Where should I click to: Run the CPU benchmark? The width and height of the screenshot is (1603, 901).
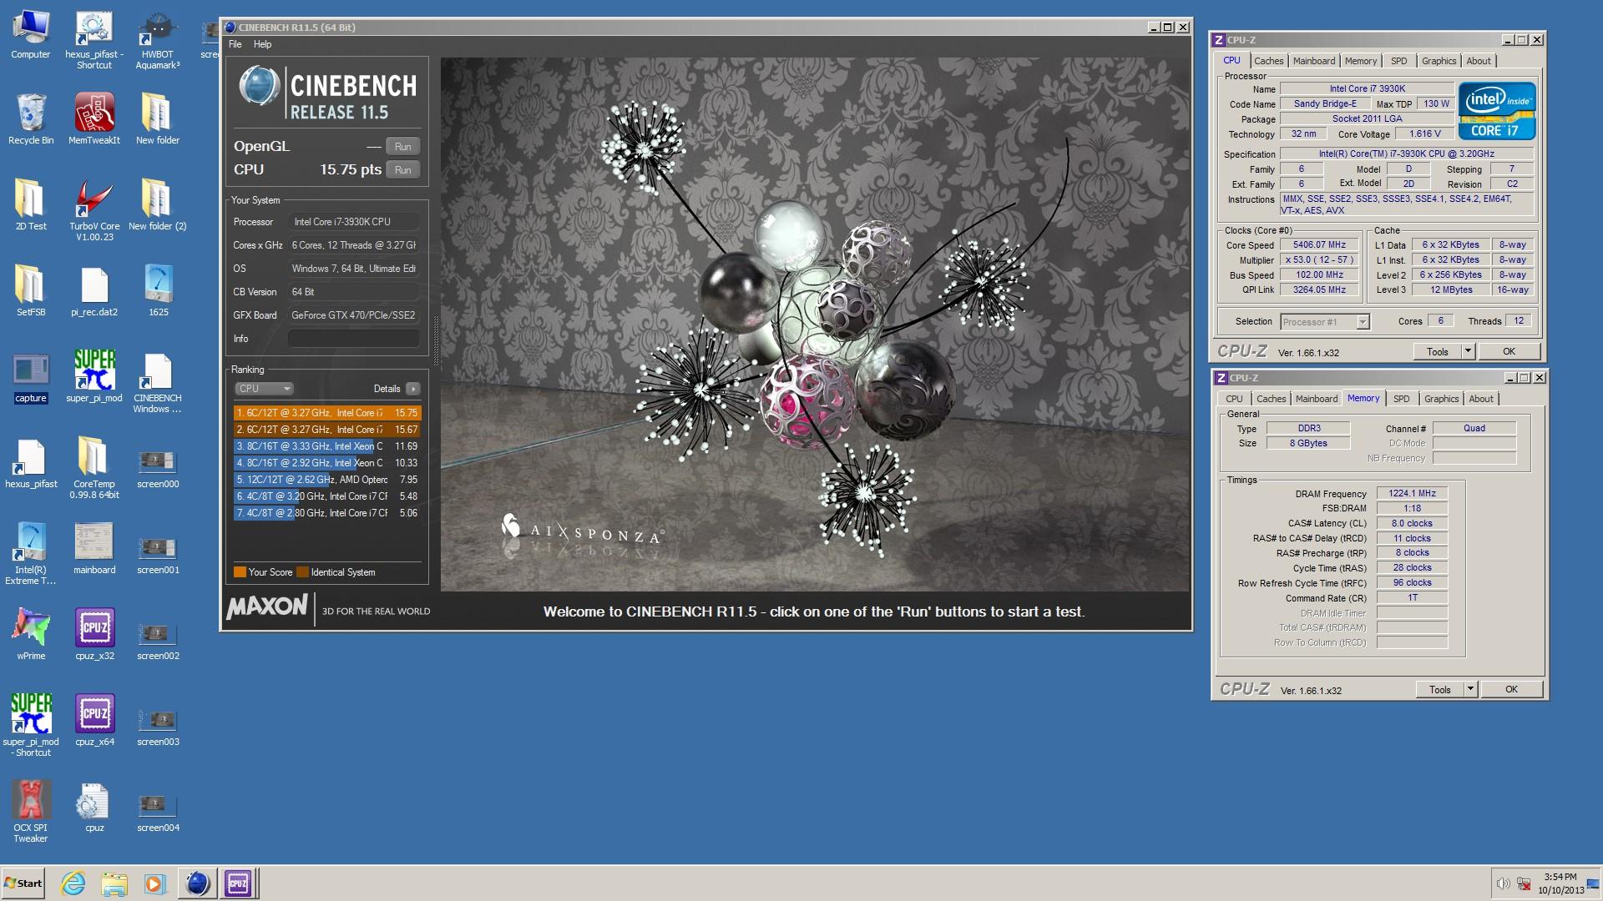402,170
